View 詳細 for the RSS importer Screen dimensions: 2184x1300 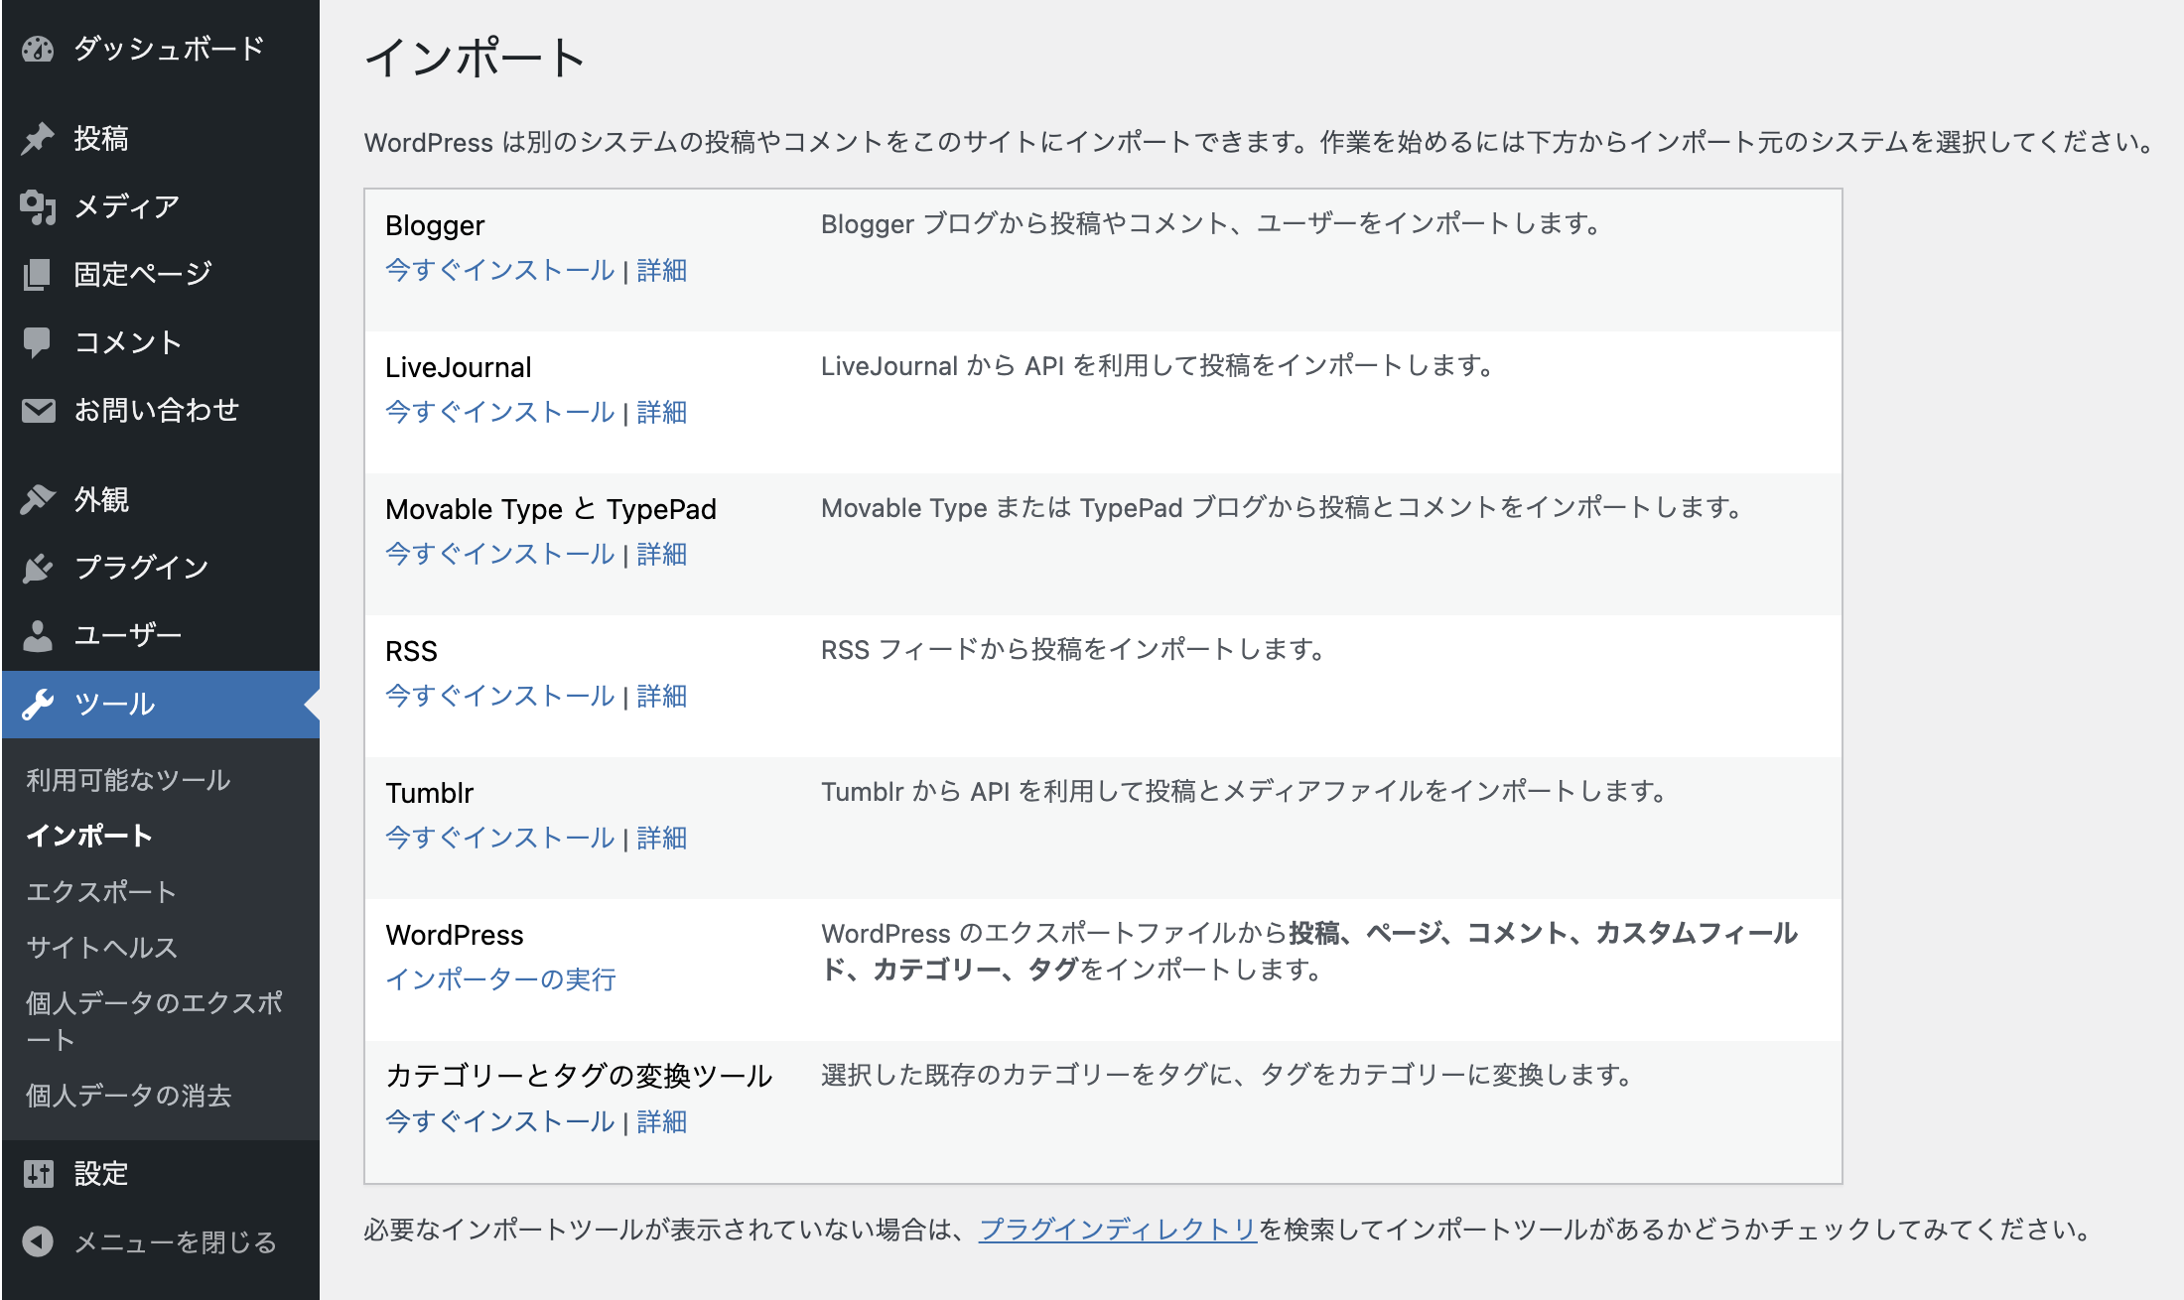click(x=660, y=696)
